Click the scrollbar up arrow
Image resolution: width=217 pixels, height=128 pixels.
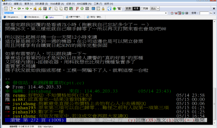214,22
